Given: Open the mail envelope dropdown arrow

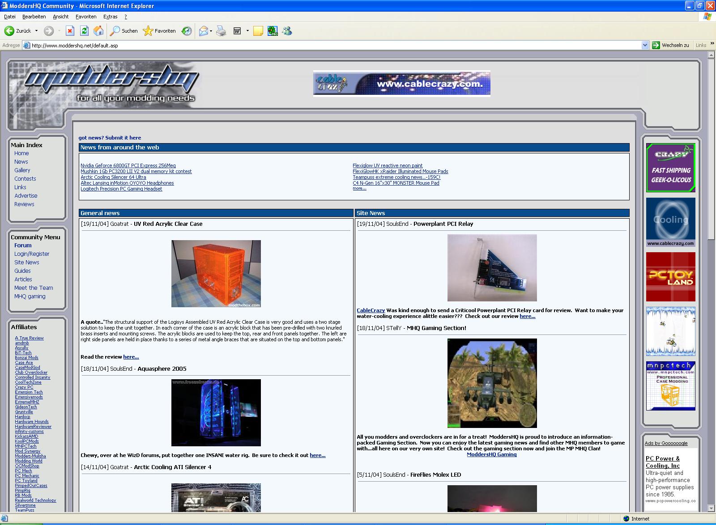Looking at the screenshot, I should click(211, 31).
